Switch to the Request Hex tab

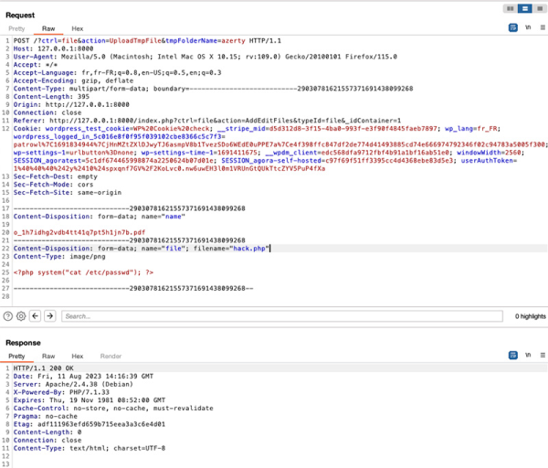coord(78,28)
